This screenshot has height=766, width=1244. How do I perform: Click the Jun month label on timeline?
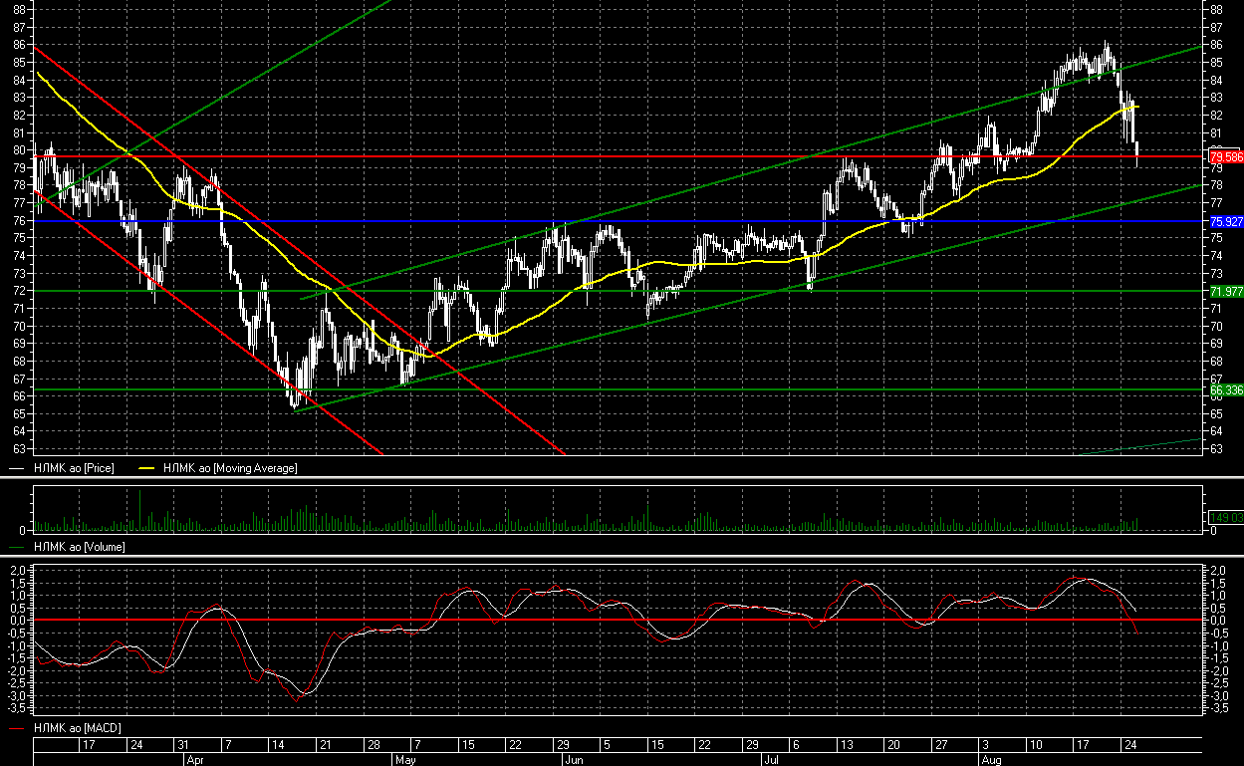[x=574, y=759]
